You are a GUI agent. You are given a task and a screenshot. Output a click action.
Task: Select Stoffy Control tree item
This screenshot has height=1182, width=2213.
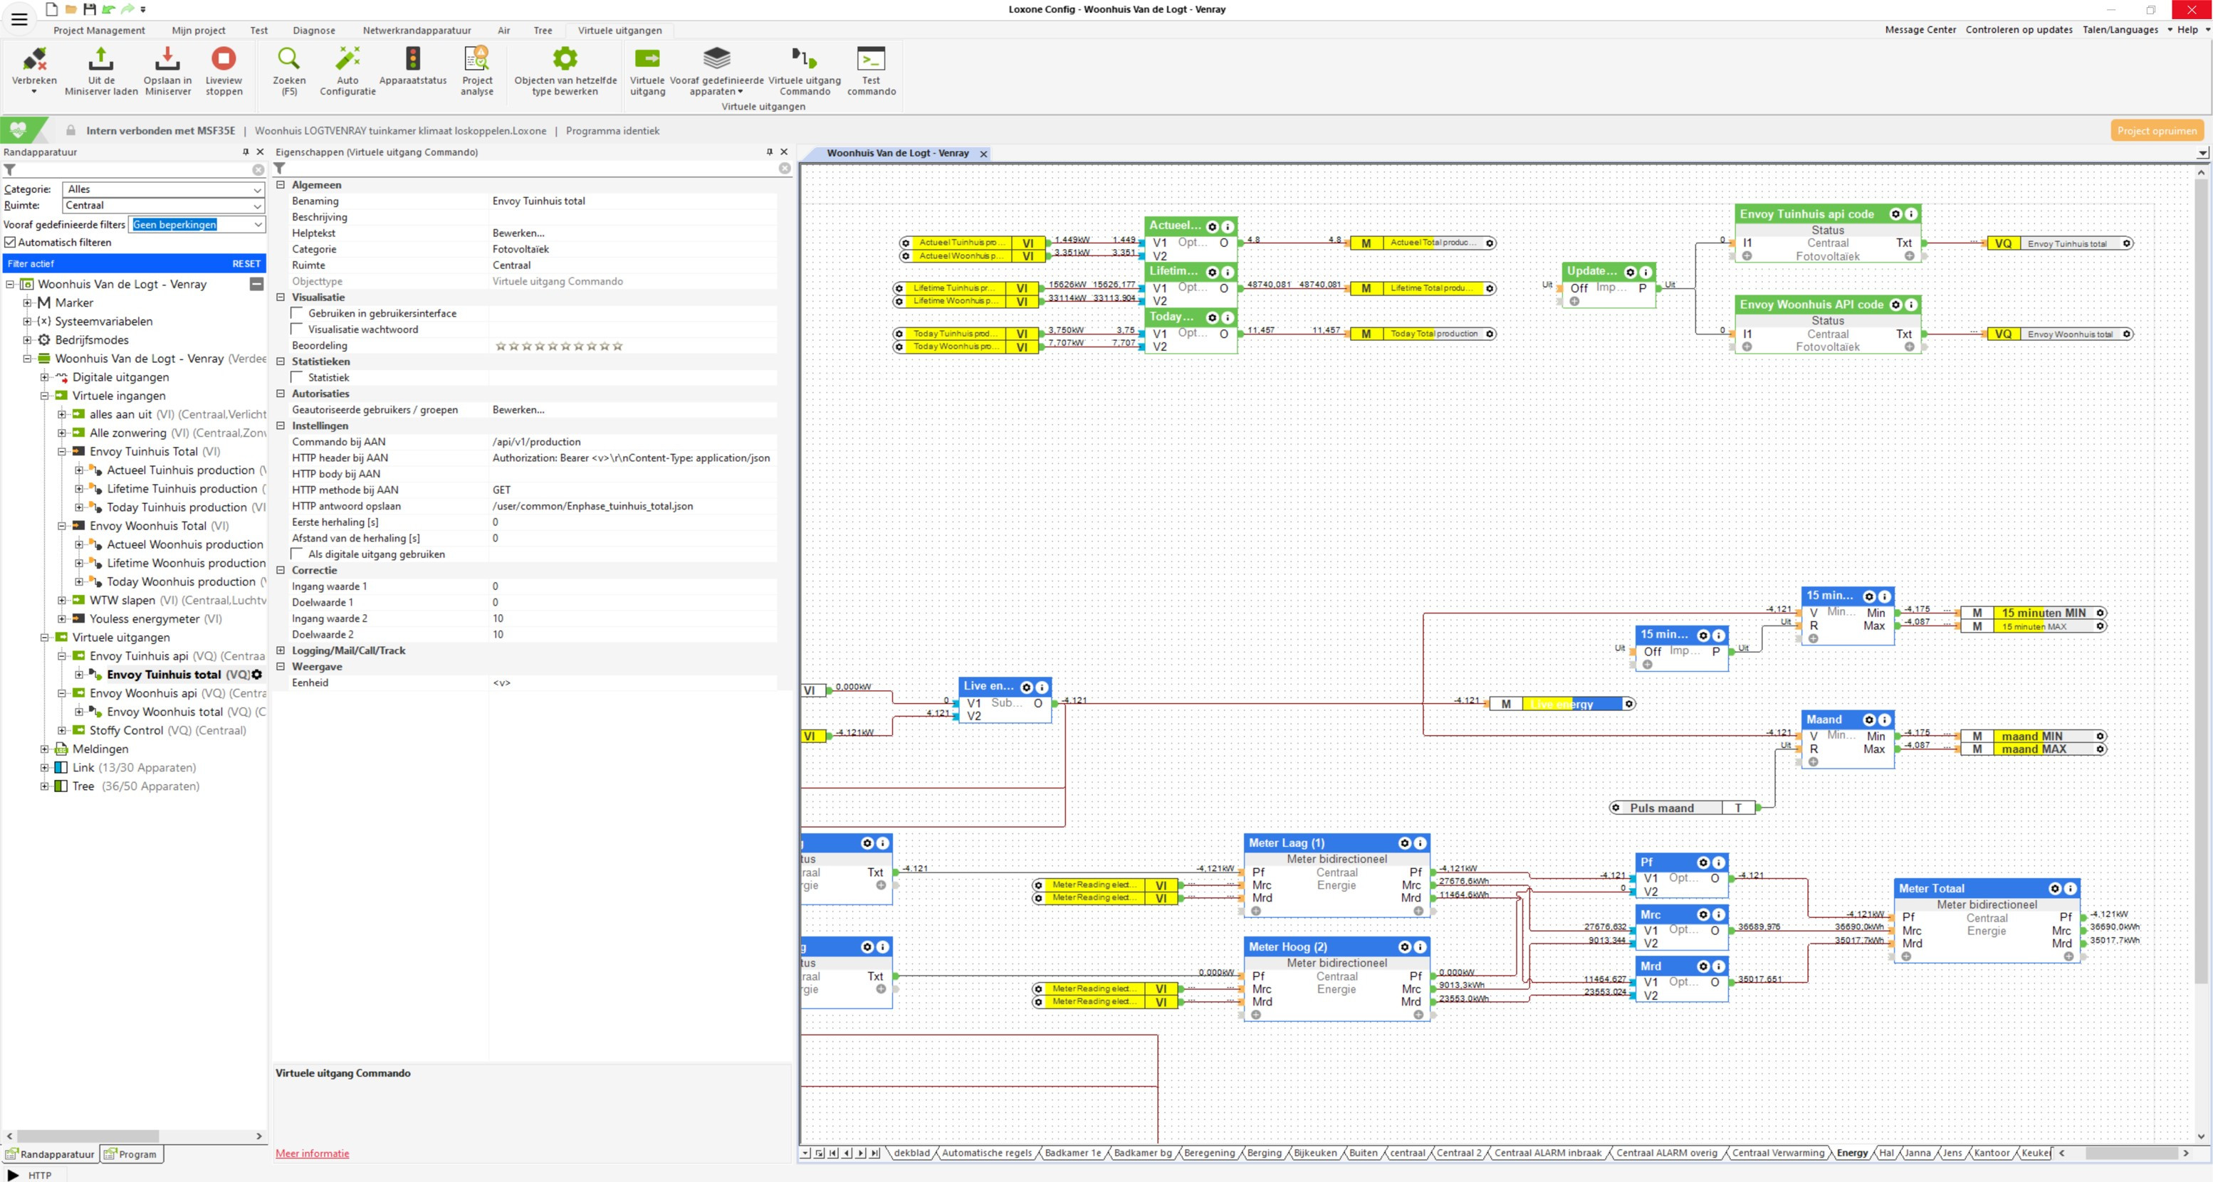click(x=167, y=731)
